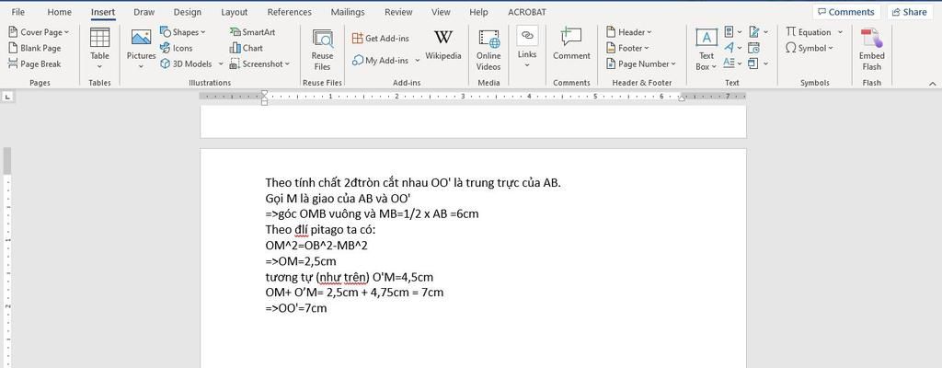Click the Object icon

pos(753,63)
